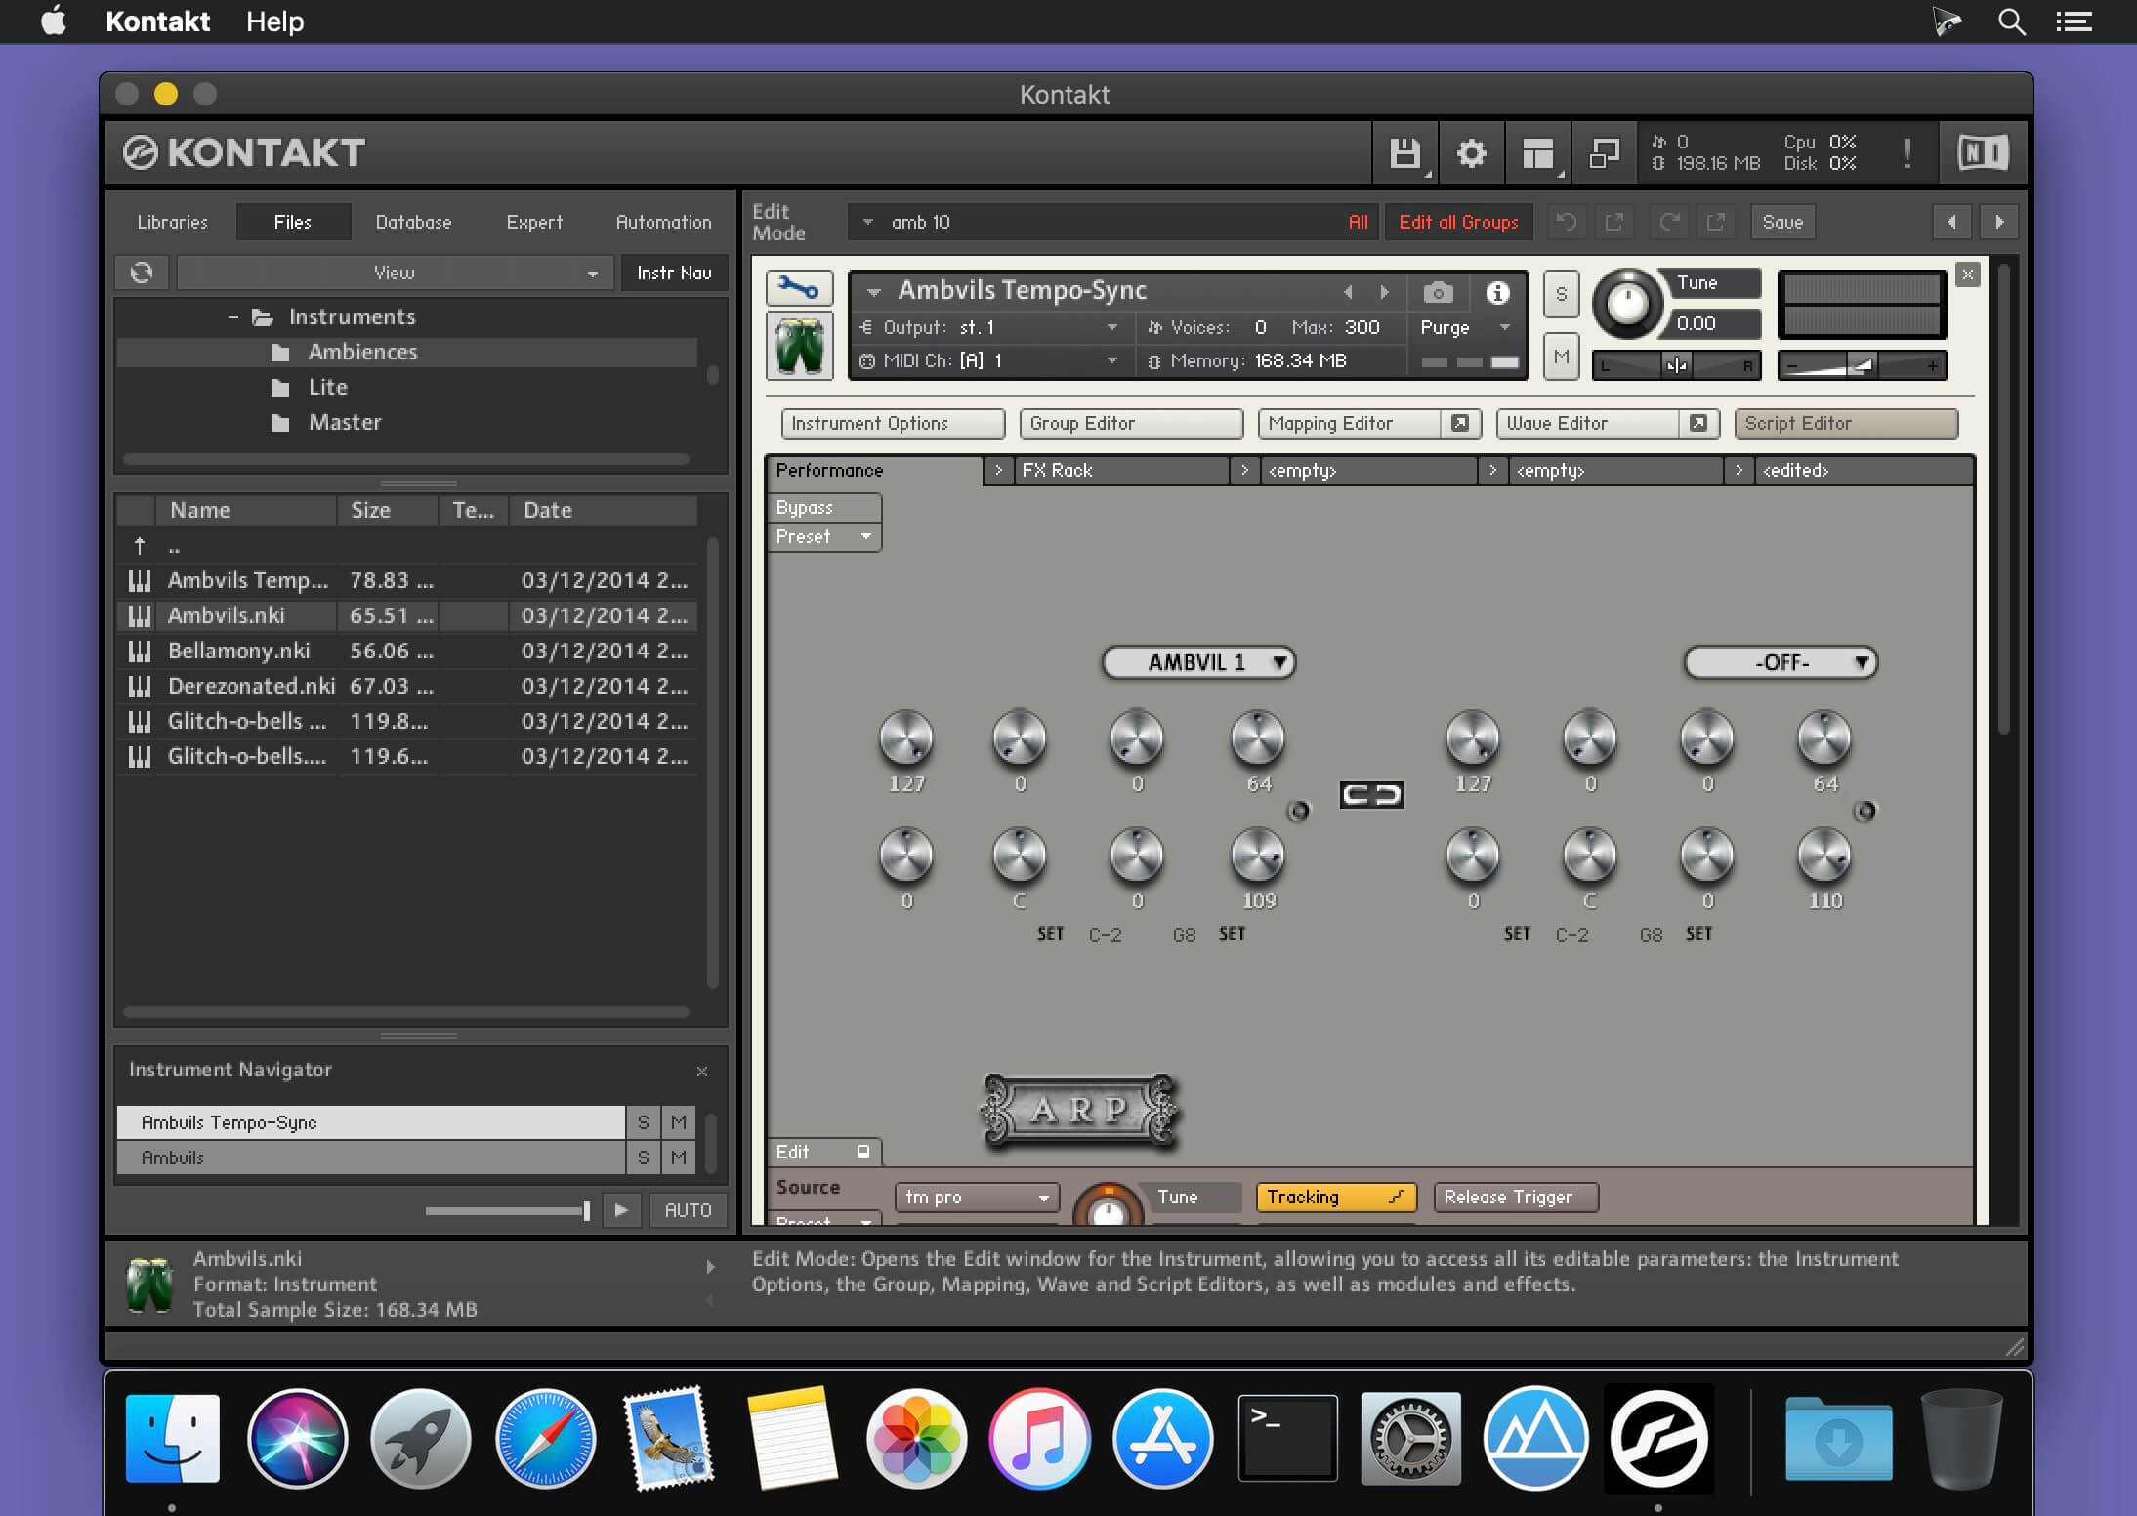Click the exclamation panic restart icon
The height and width of the screenshot is (1516, 2137).
1907,153
